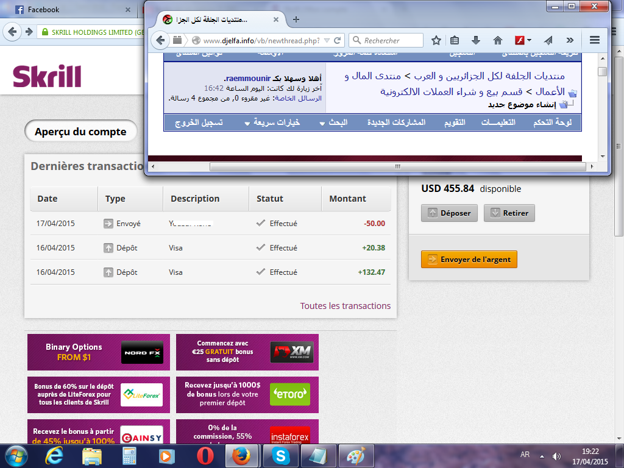Click Déposer button
The height and width of the screenshot is (468, 624).
(449, 213)
